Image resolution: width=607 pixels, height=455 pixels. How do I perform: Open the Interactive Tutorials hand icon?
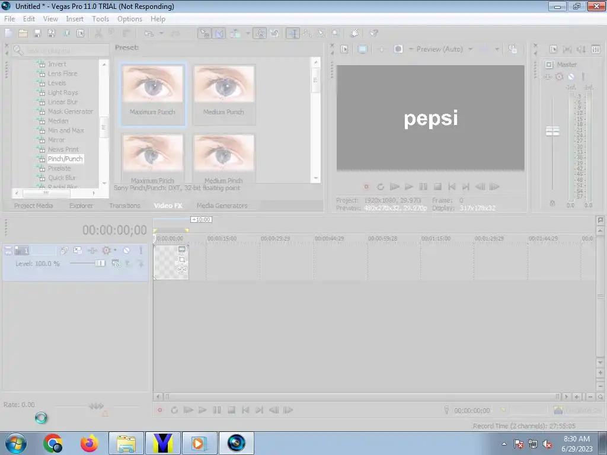(x=354, y=33)
